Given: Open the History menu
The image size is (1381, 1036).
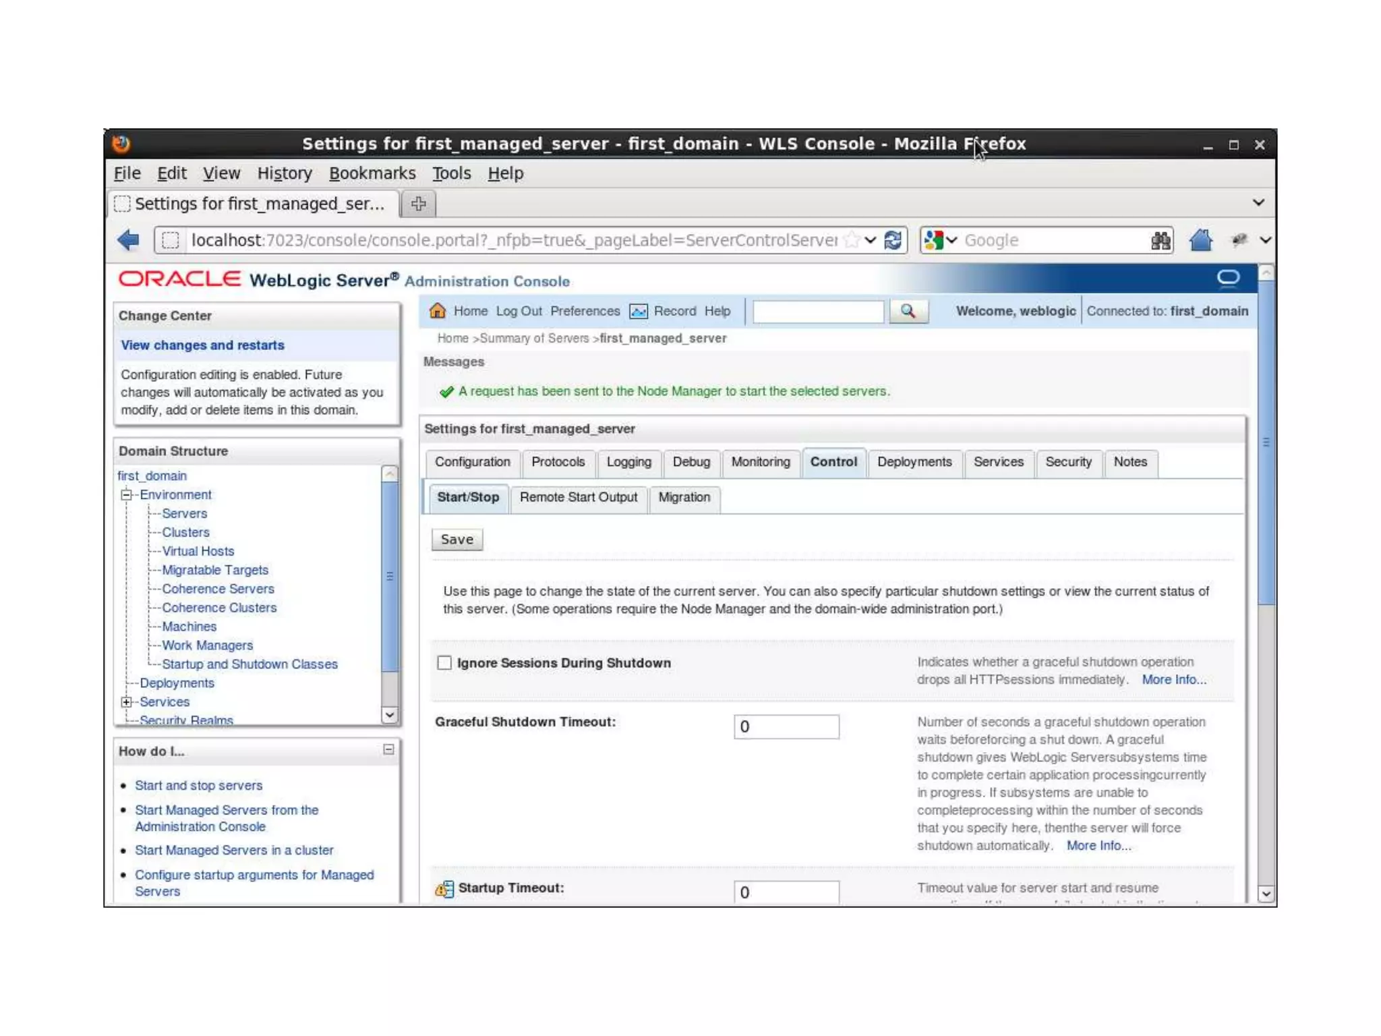Looking at the screenshot, I should pos(285,173).
